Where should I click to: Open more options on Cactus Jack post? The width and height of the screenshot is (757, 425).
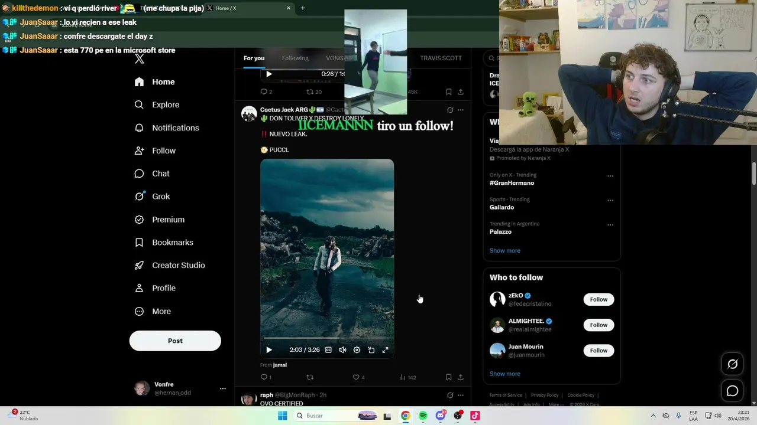pyautogui.click(x=461, y=110)
